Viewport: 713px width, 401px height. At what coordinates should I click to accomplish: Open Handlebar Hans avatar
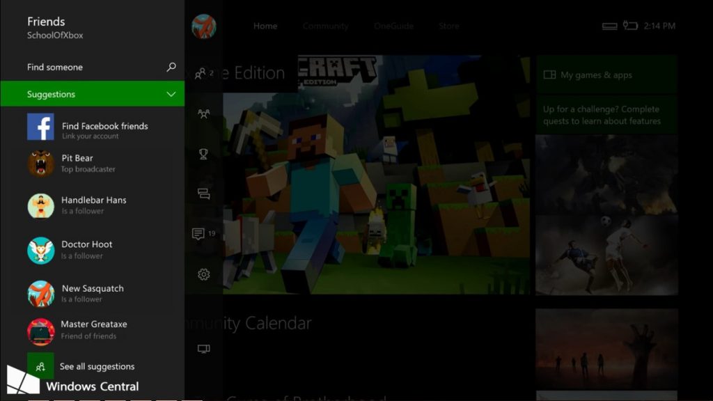point(40,205)
